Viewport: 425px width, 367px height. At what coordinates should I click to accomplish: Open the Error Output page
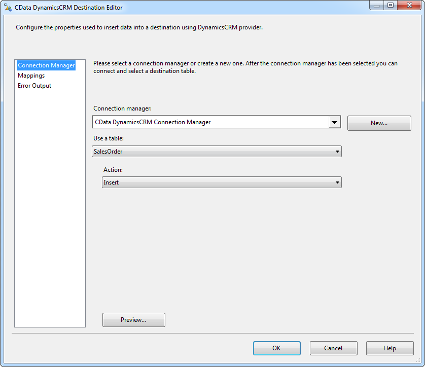34,86
